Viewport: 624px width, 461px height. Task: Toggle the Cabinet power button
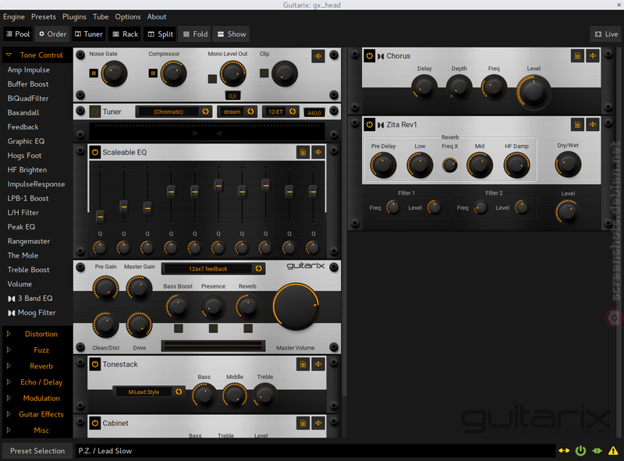click(x=94, y=423)
